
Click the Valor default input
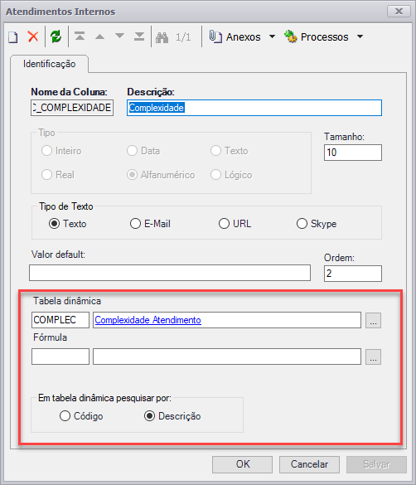[x=170, y=273]
